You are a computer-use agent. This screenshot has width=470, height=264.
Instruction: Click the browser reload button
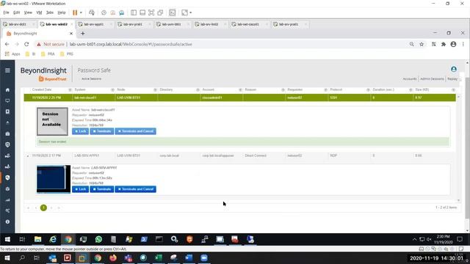26,44
